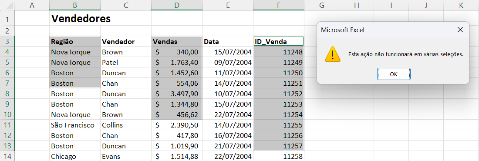
Task: Select column K header
Action: pos(461,5)
